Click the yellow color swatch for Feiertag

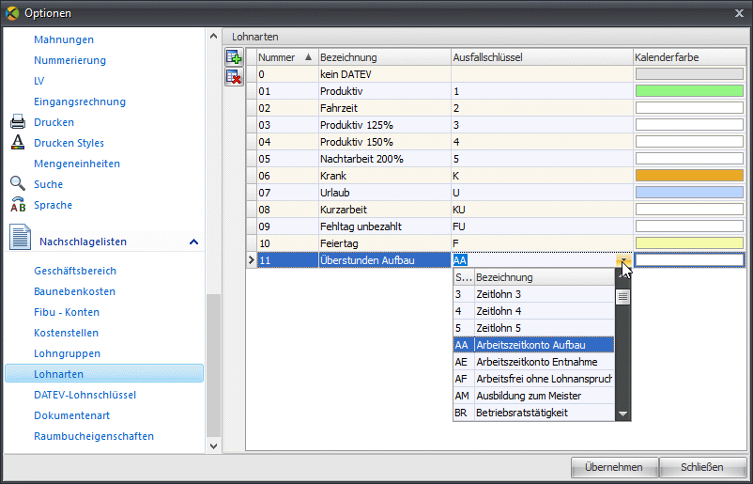coord(689,243)
